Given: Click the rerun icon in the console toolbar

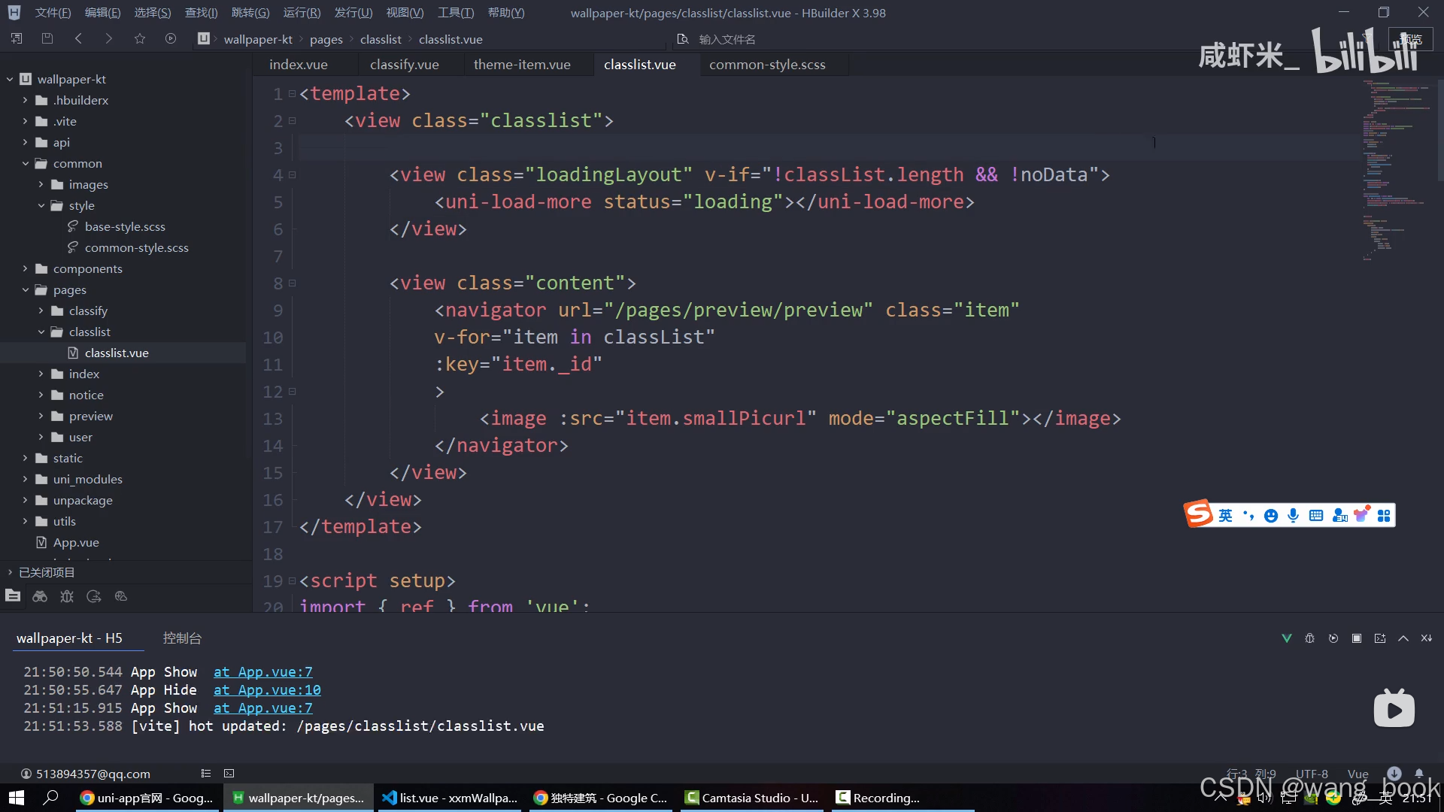Looking at the screenshot, I should tap(1333, 638).
